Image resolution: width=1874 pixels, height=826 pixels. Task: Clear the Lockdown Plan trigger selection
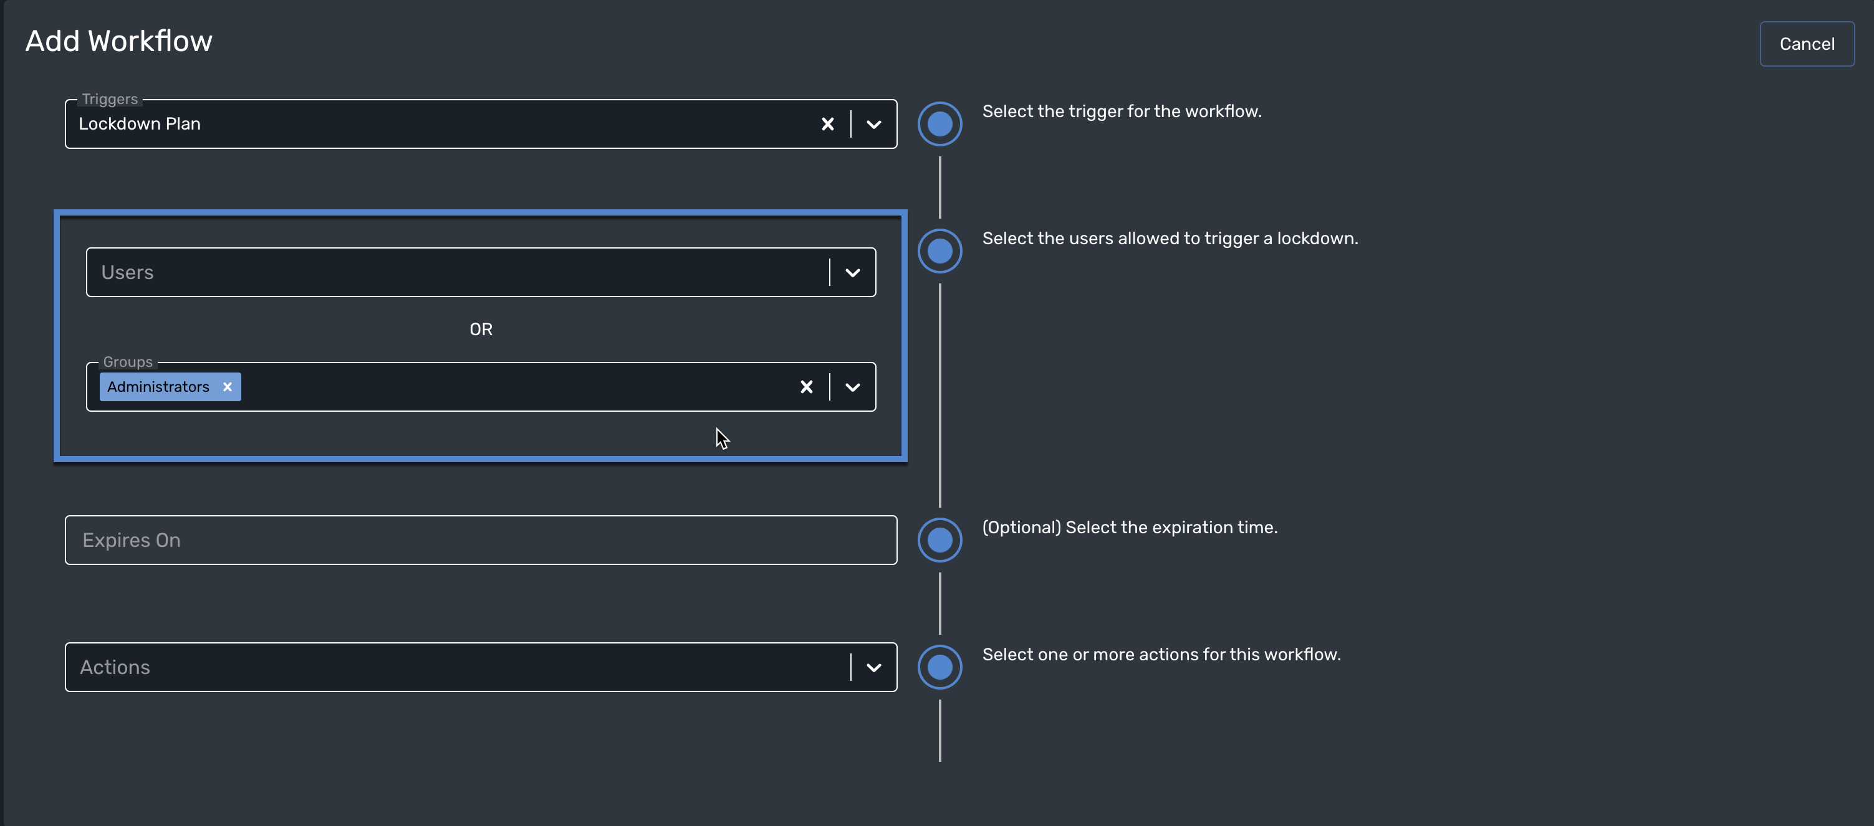(x=827, y=123)
